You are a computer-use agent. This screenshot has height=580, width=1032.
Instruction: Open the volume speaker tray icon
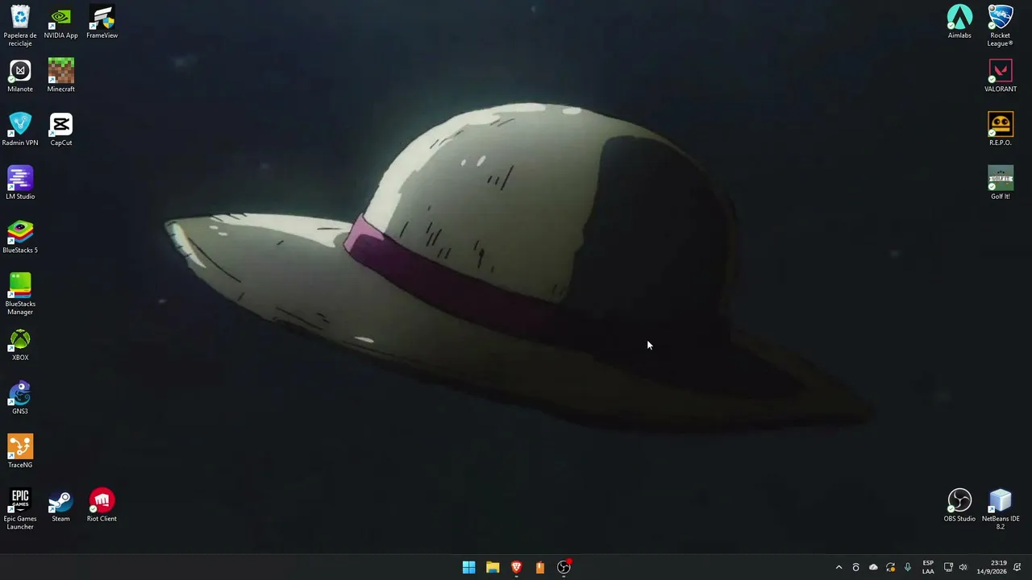click(x=963, y=568)
